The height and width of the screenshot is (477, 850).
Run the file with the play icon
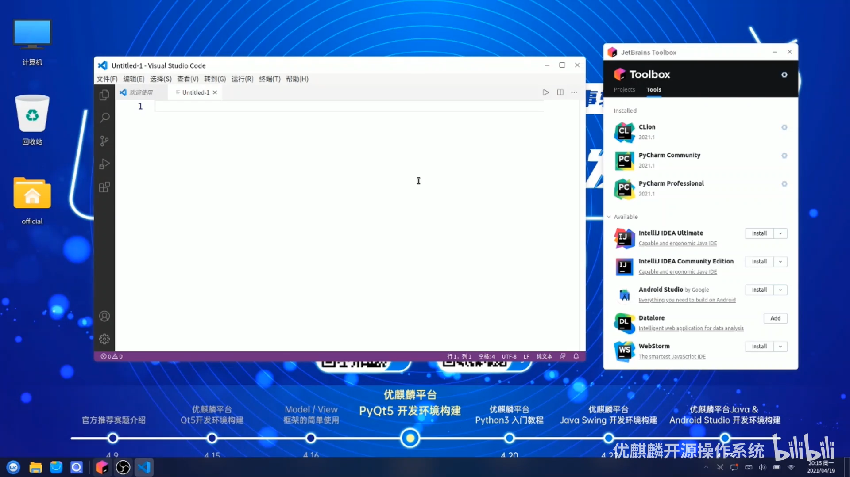tap(545, 92)
